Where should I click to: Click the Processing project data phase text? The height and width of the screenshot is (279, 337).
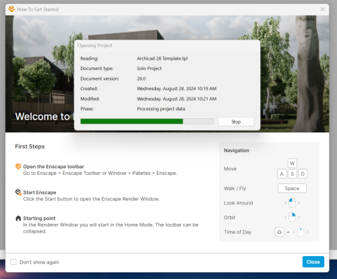tap(161, 109)
